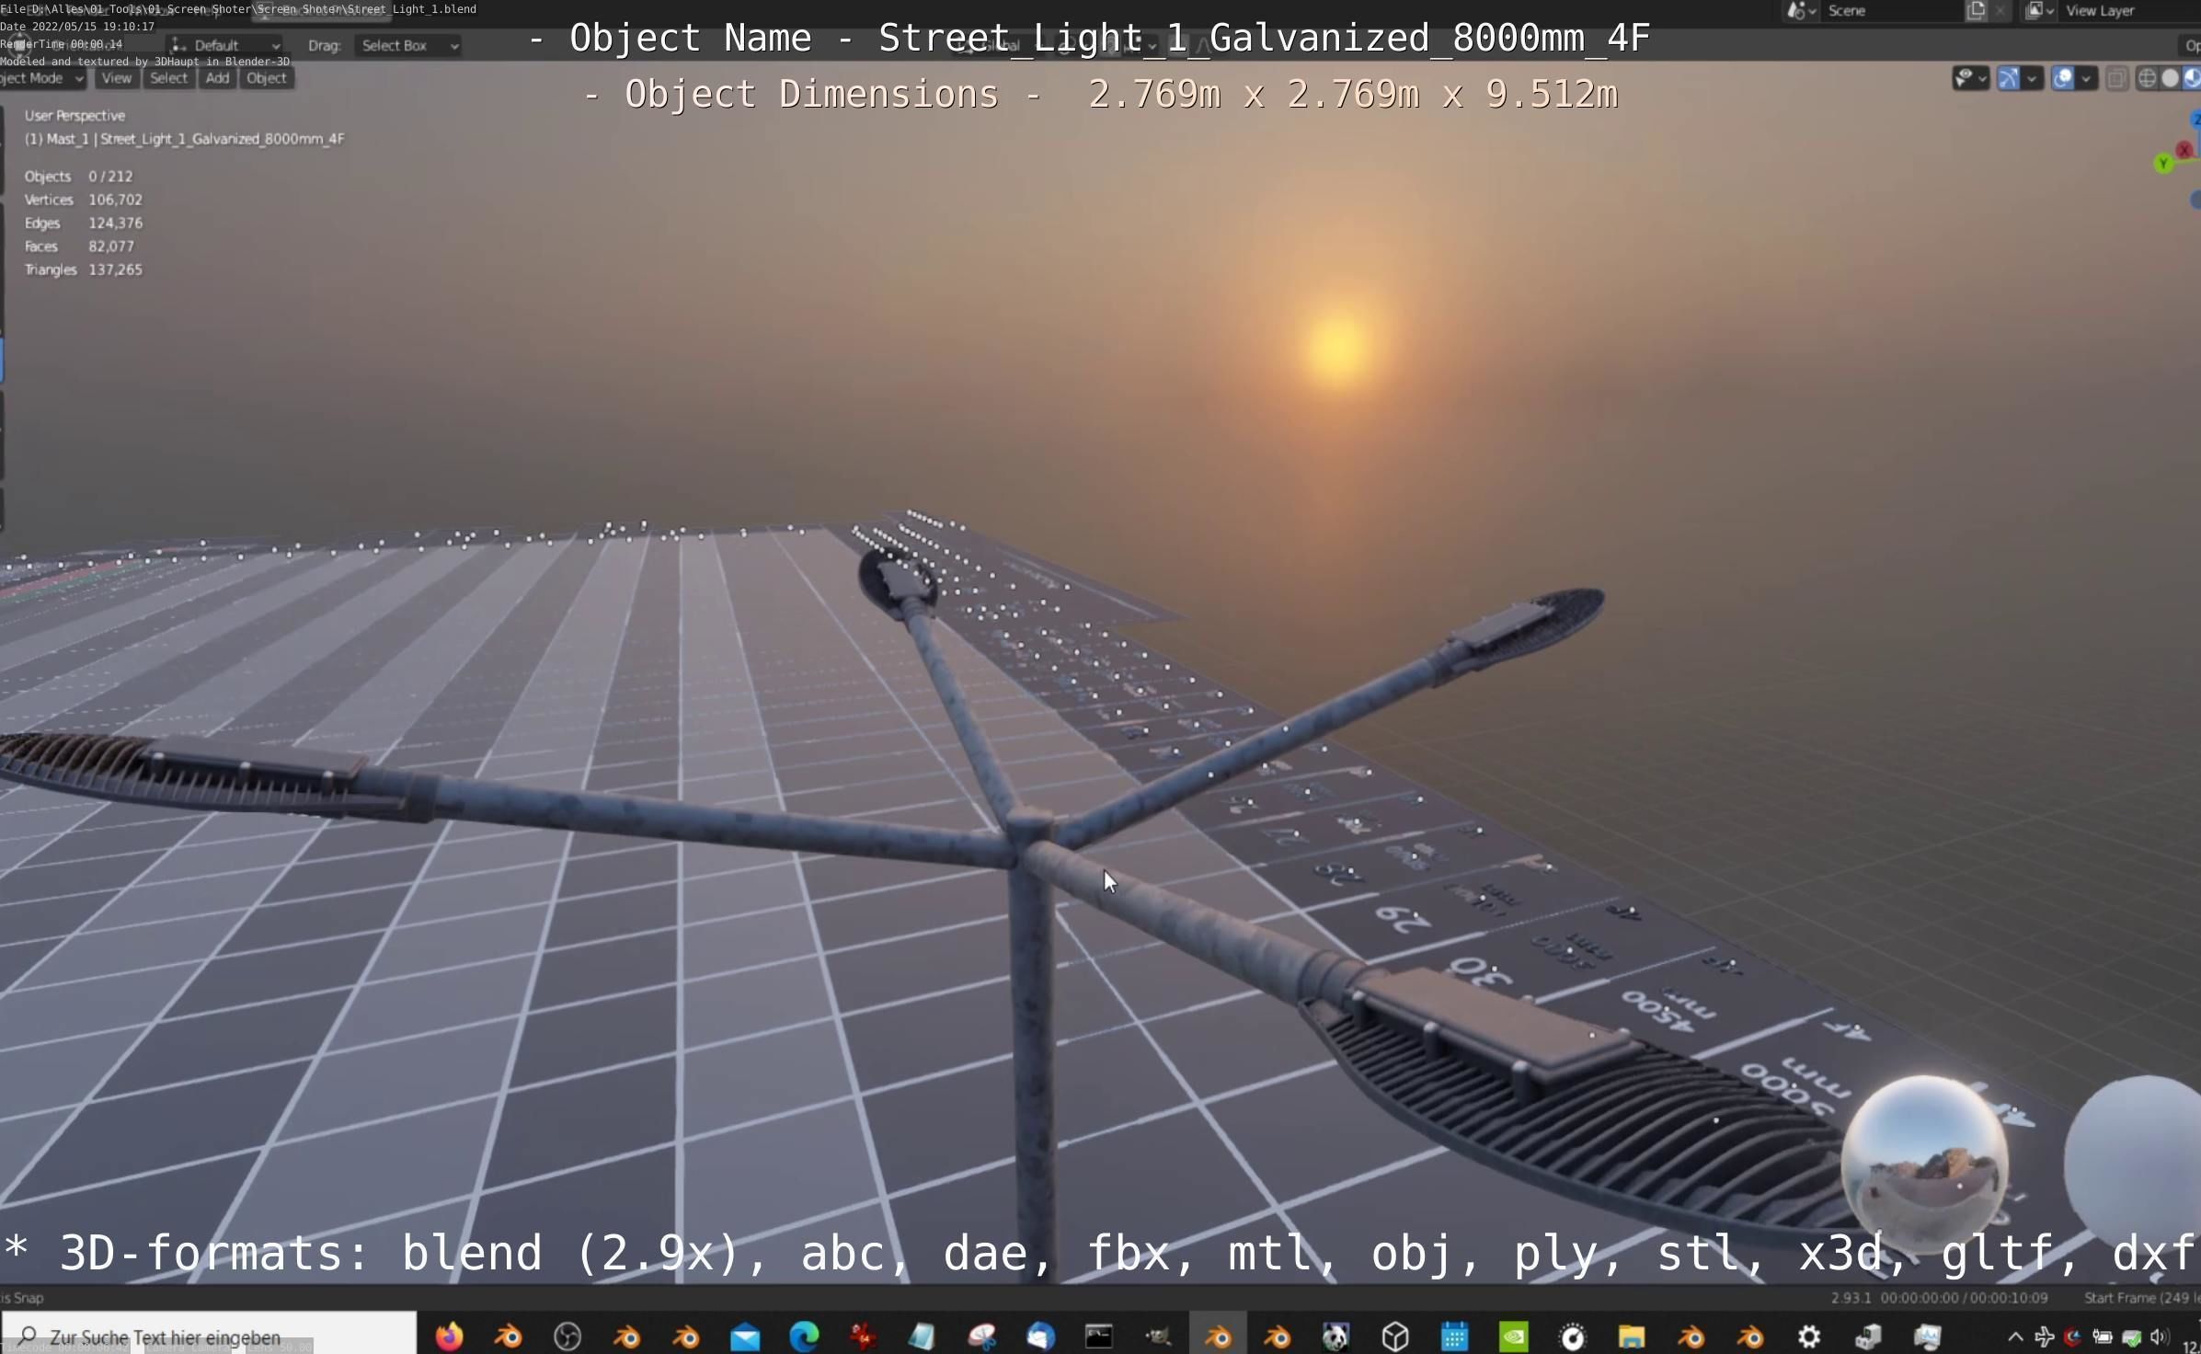Click the Faces 82,077 statistic
The height and width of the screenshot is (1354, 2201).
click(79, 247)
